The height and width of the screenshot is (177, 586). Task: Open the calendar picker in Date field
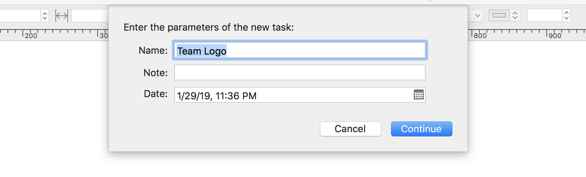pos(418,95)
